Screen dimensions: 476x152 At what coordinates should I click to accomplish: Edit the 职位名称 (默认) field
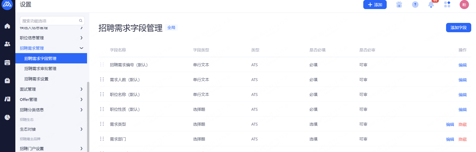[462, 95]
